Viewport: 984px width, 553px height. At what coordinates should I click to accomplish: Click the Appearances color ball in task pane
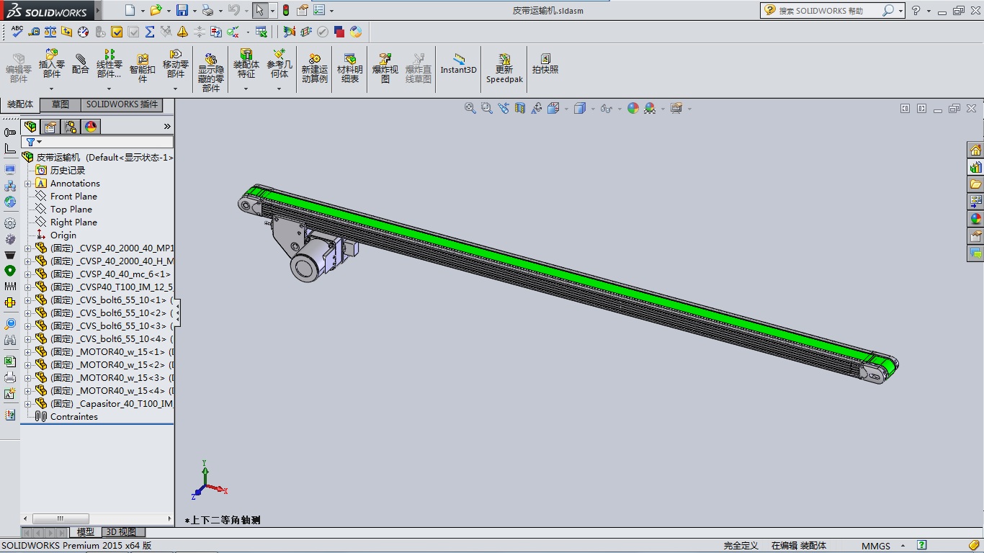click(975, 219)
